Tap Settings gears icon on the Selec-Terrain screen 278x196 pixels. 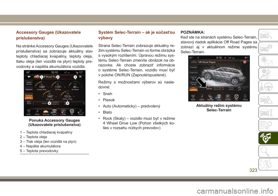(x=211, y=97)
